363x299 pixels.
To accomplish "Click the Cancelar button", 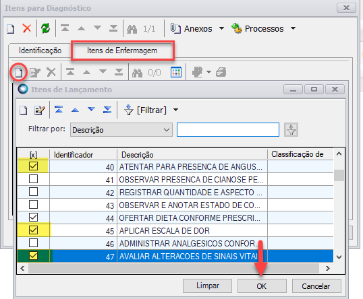I will 316,286.
